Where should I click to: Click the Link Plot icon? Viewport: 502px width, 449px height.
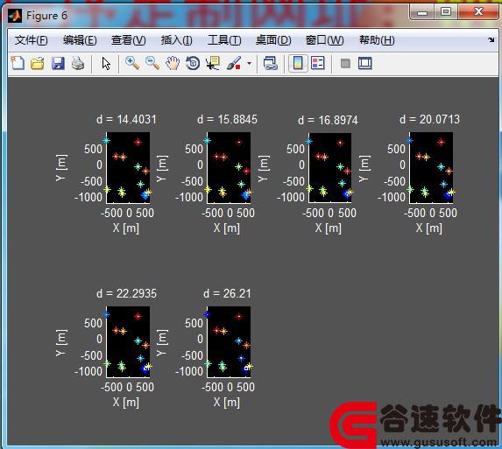(271, 63)
